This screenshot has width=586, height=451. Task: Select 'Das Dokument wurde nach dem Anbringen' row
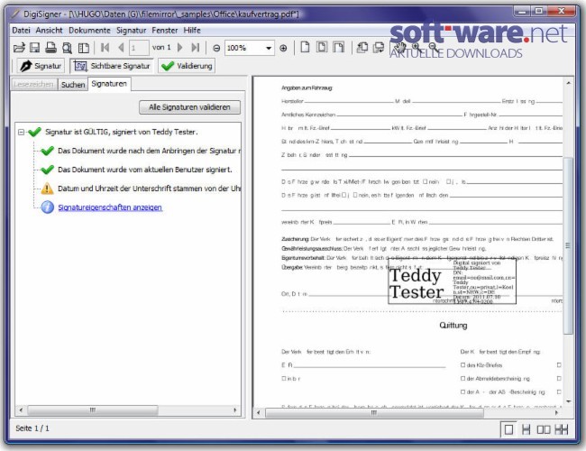pos(149,151)
